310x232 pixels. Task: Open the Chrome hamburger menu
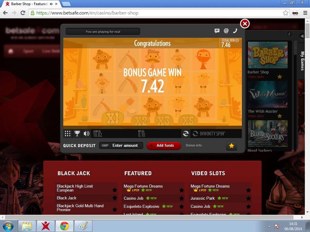[x=305, y=13]
